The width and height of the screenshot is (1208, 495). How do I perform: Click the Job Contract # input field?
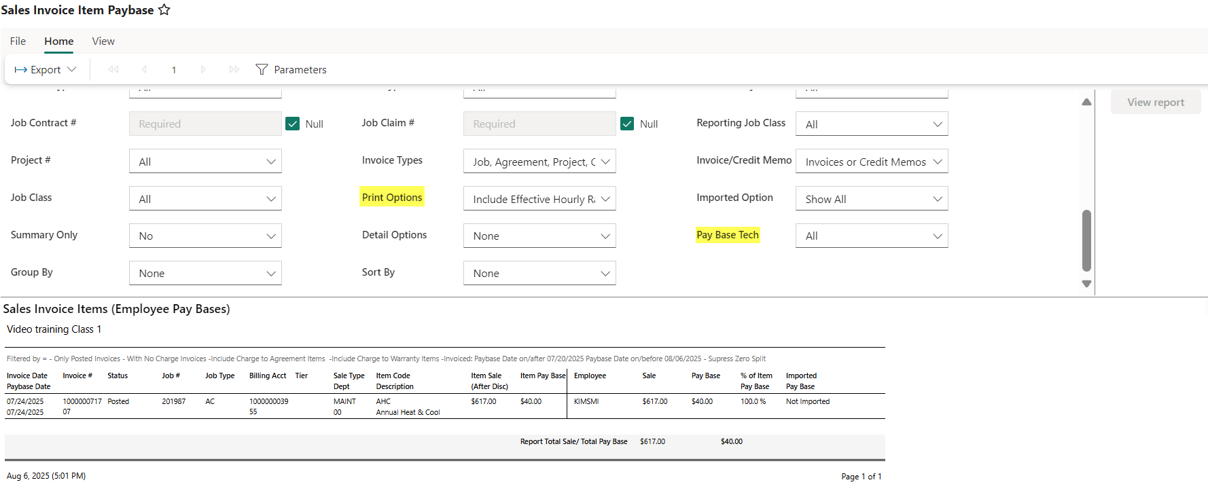[205, 124]
